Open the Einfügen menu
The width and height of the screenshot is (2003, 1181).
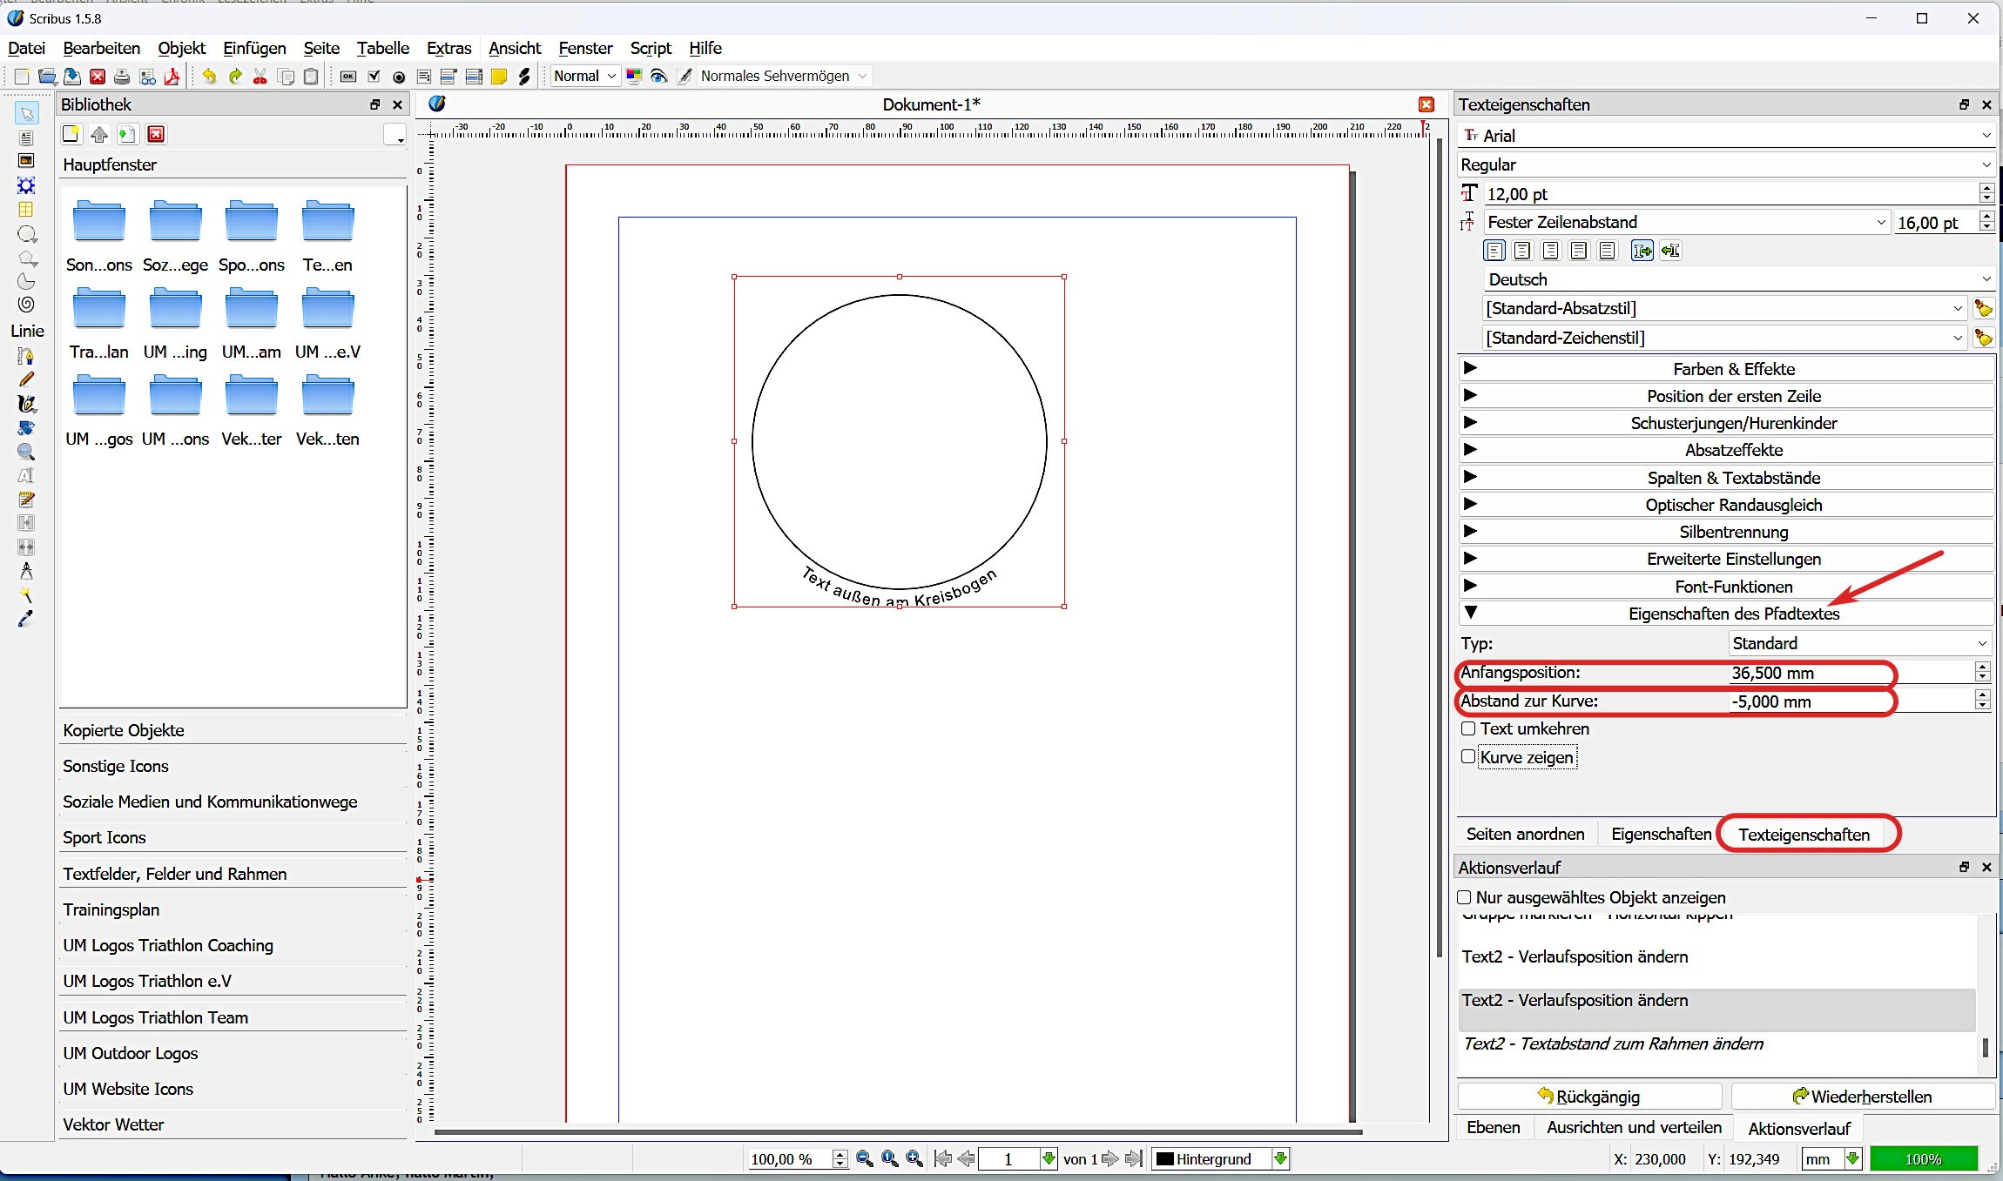(x=254, y=48)
